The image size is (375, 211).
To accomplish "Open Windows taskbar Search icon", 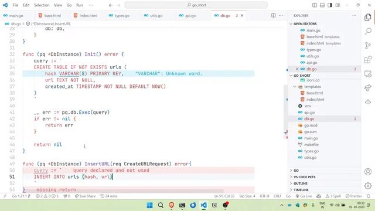I will (161, 205).
